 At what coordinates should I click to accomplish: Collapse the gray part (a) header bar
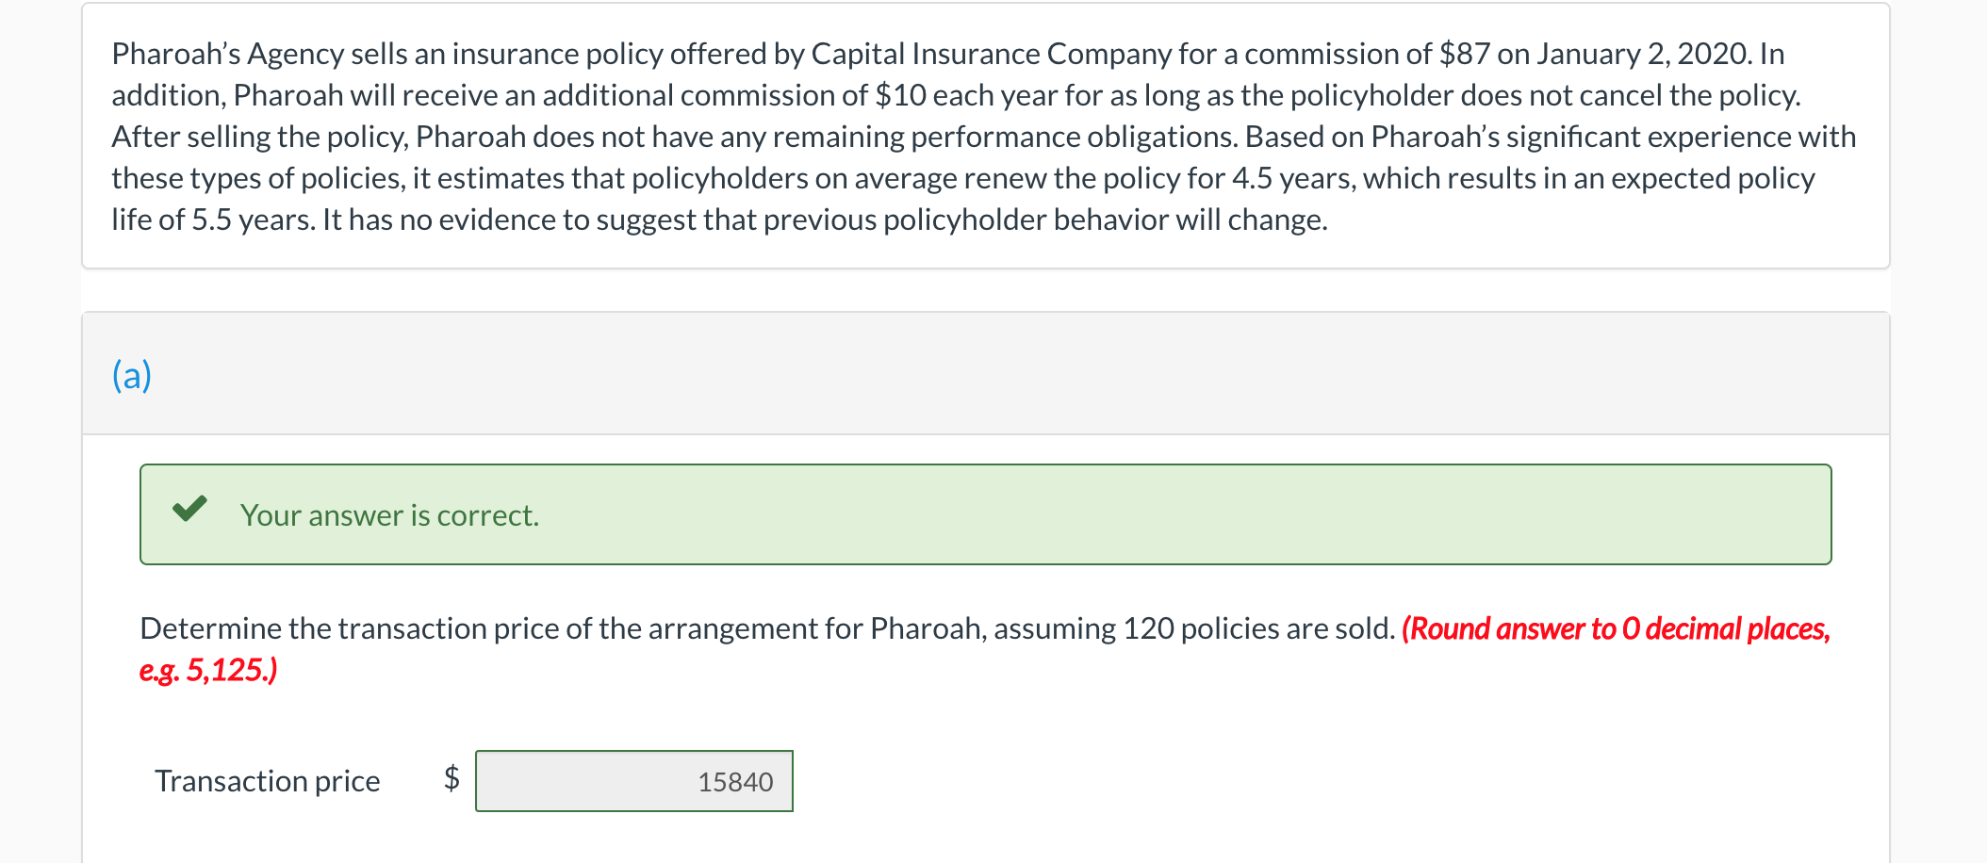(985, 374)
